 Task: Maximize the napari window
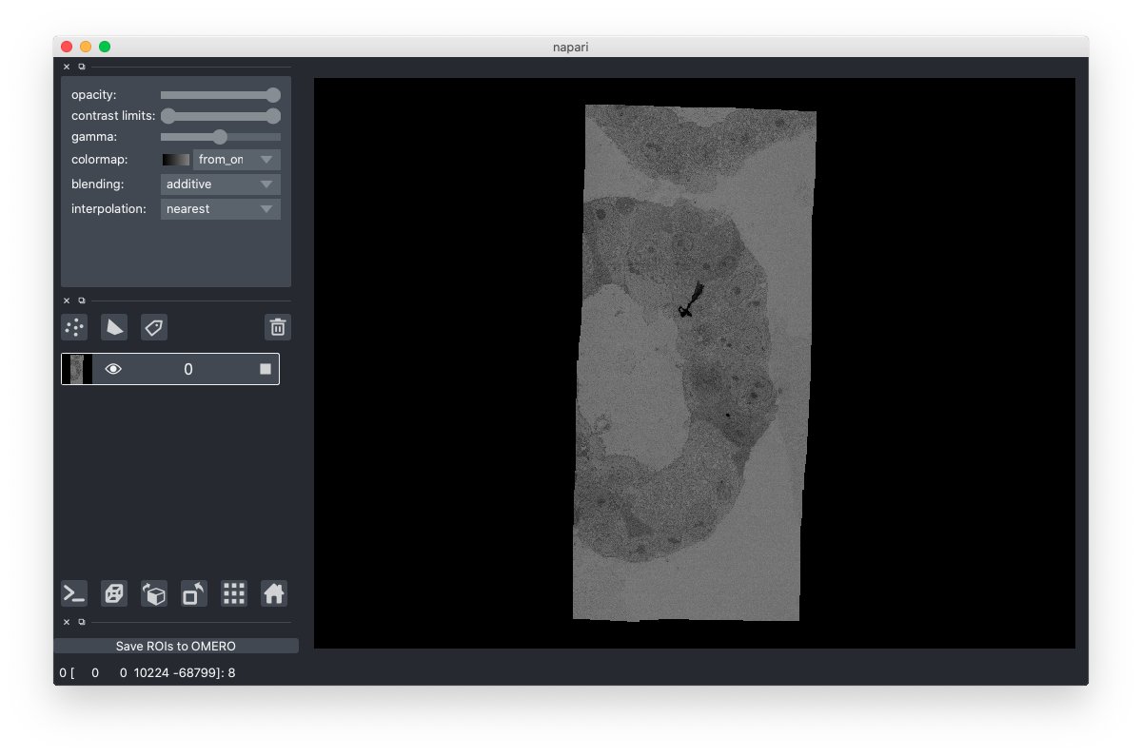click(105, 46)
